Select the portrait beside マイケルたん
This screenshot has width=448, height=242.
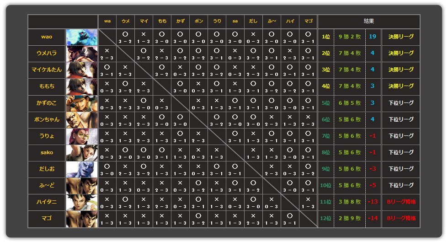[x=82, y=70]
